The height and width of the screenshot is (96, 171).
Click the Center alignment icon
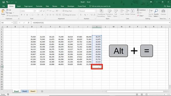coord(50,15)
